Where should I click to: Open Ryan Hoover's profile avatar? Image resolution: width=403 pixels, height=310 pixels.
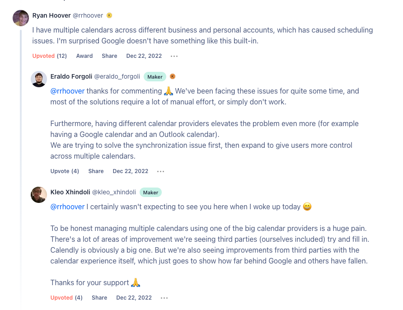click(21, 18)
